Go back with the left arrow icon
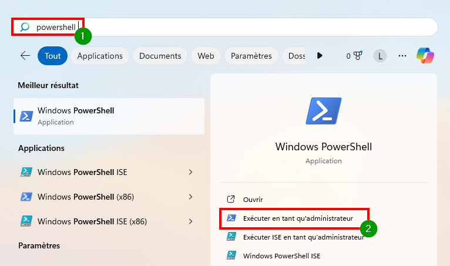Screen dimensions: 450x266 pyautogui.click(x=25, y=56)
